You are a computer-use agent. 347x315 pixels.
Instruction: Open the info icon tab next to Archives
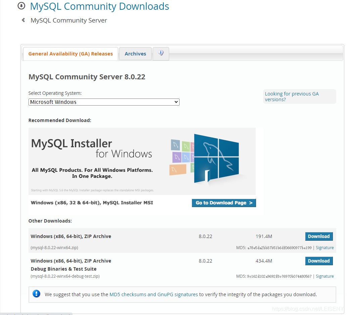160,53
